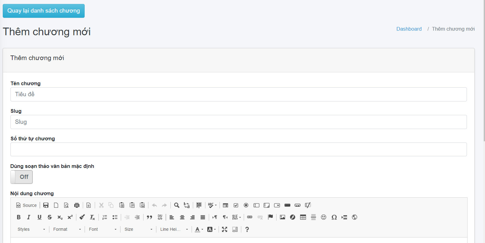Screen dimensions: 485x243
Task: Open the Text Color dropdown
Action: (199, 229)
